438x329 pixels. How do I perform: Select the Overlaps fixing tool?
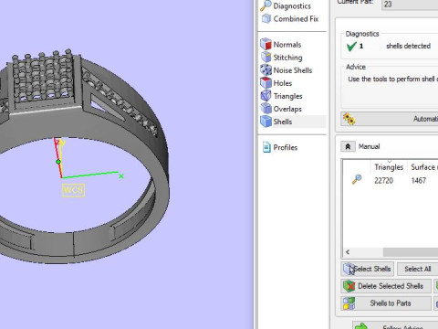tap(281, 109)
